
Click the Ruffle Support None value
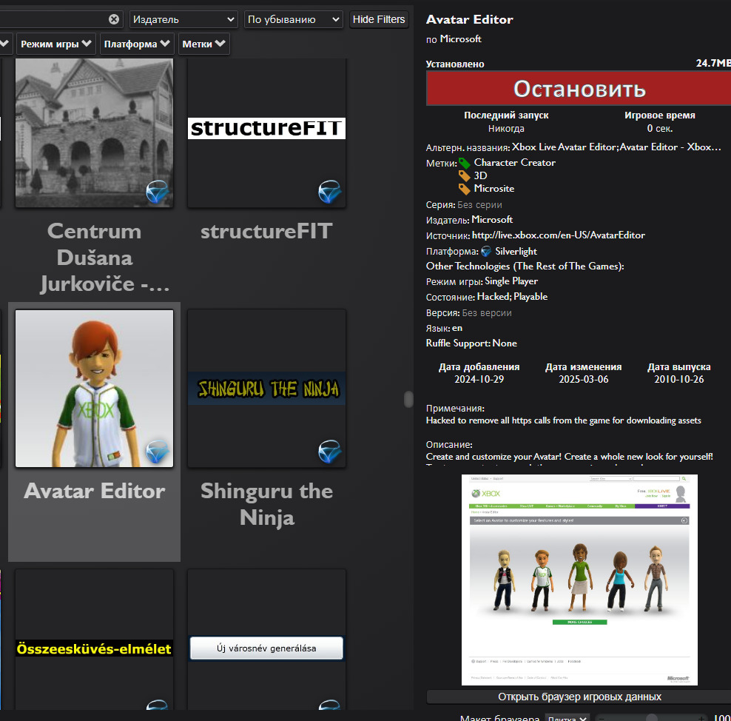click(x=505, y=343)
